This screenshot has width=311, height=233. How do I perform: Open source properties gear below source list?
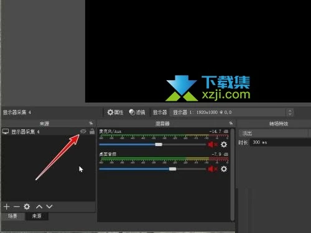pyautogui.click(x=27, y=206)
